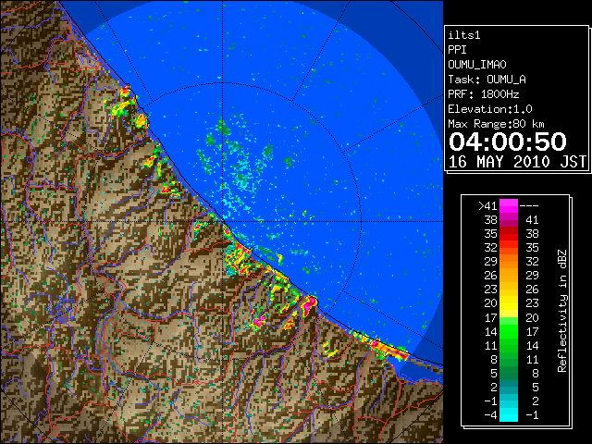
Task: Click the "OUMU_IMAO" site name text
Action: coord(477,65)
